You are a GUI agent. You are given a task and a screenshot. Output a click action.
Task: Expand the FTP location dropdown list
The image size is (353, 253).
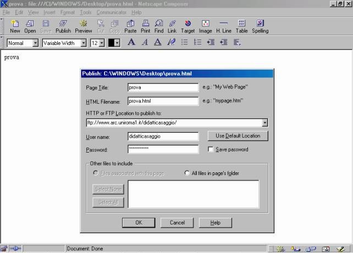[x=265, y=123]
